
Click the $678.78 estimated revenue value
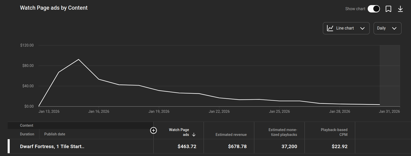(x=237, y=147)
